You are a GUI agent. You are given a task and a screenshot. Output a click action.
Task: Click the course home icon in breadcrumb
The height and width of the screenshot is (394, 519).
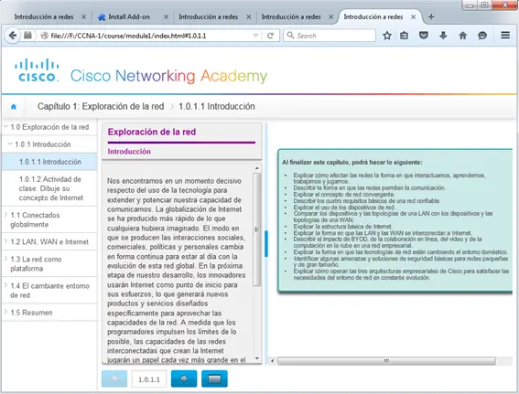[14, 106]
